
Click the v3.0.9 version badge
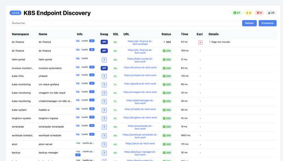pos(16,13)
